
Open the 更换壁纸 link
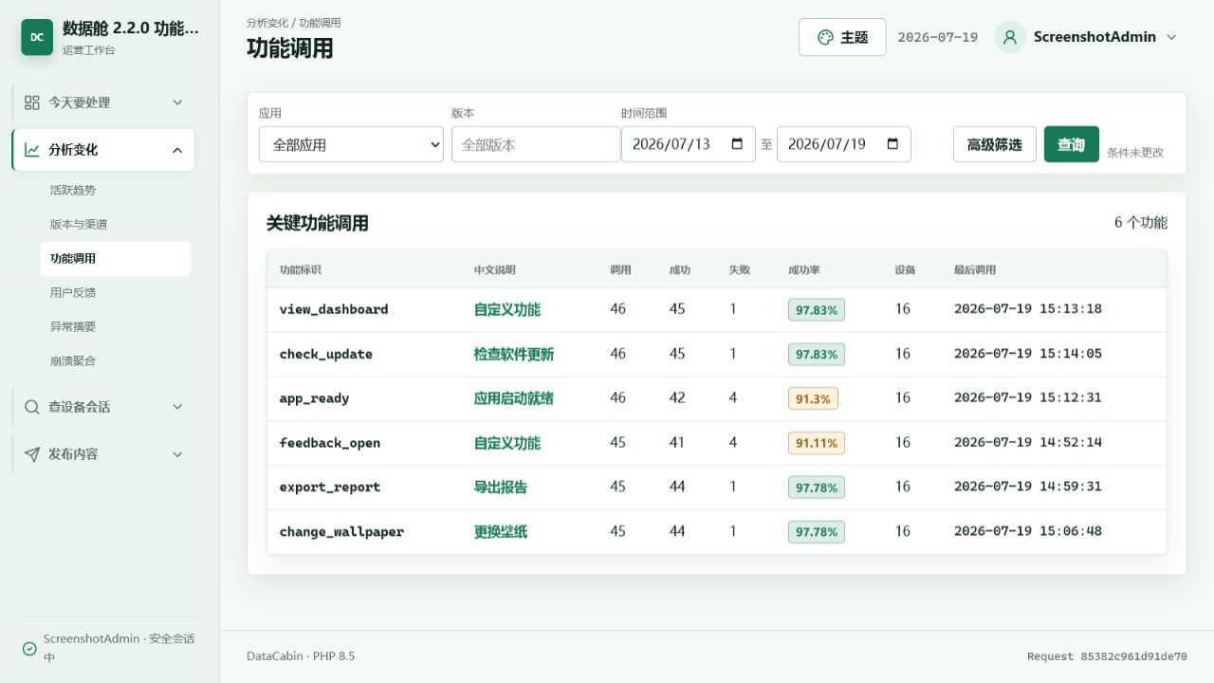pyautogui.click(x=501, y=531)
